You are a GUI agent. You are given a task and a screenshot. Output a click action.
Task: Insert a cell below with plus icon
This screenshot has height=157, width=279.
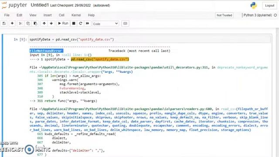click(x=12, y=24)
